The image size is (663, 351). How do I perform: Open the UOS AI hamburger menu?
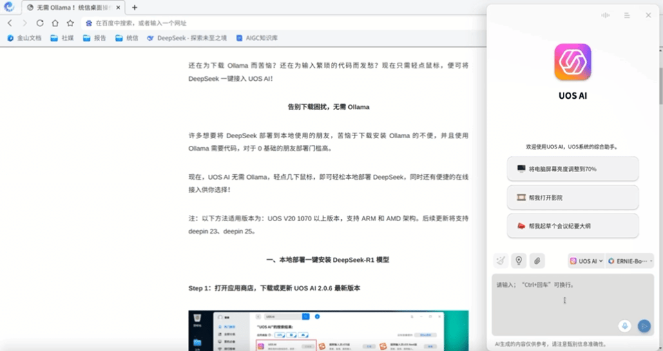[626, 15]
